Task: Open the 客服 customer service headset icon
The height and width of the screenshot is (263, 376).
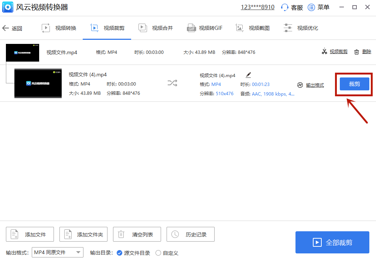Action: tap(284, 7)
